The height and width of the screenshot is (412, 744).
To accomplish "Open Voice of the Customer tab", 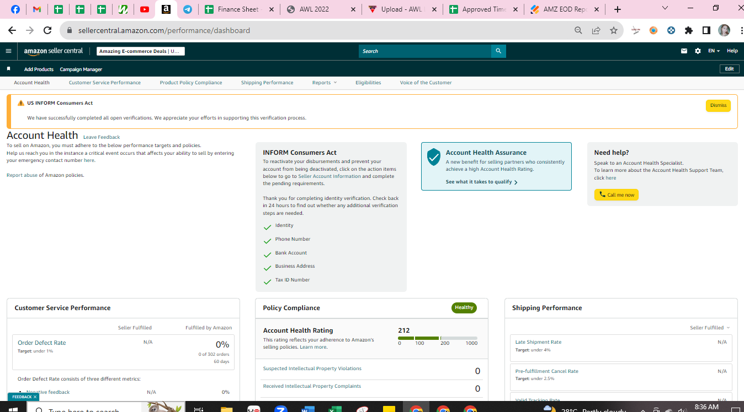I will (426, 83).
